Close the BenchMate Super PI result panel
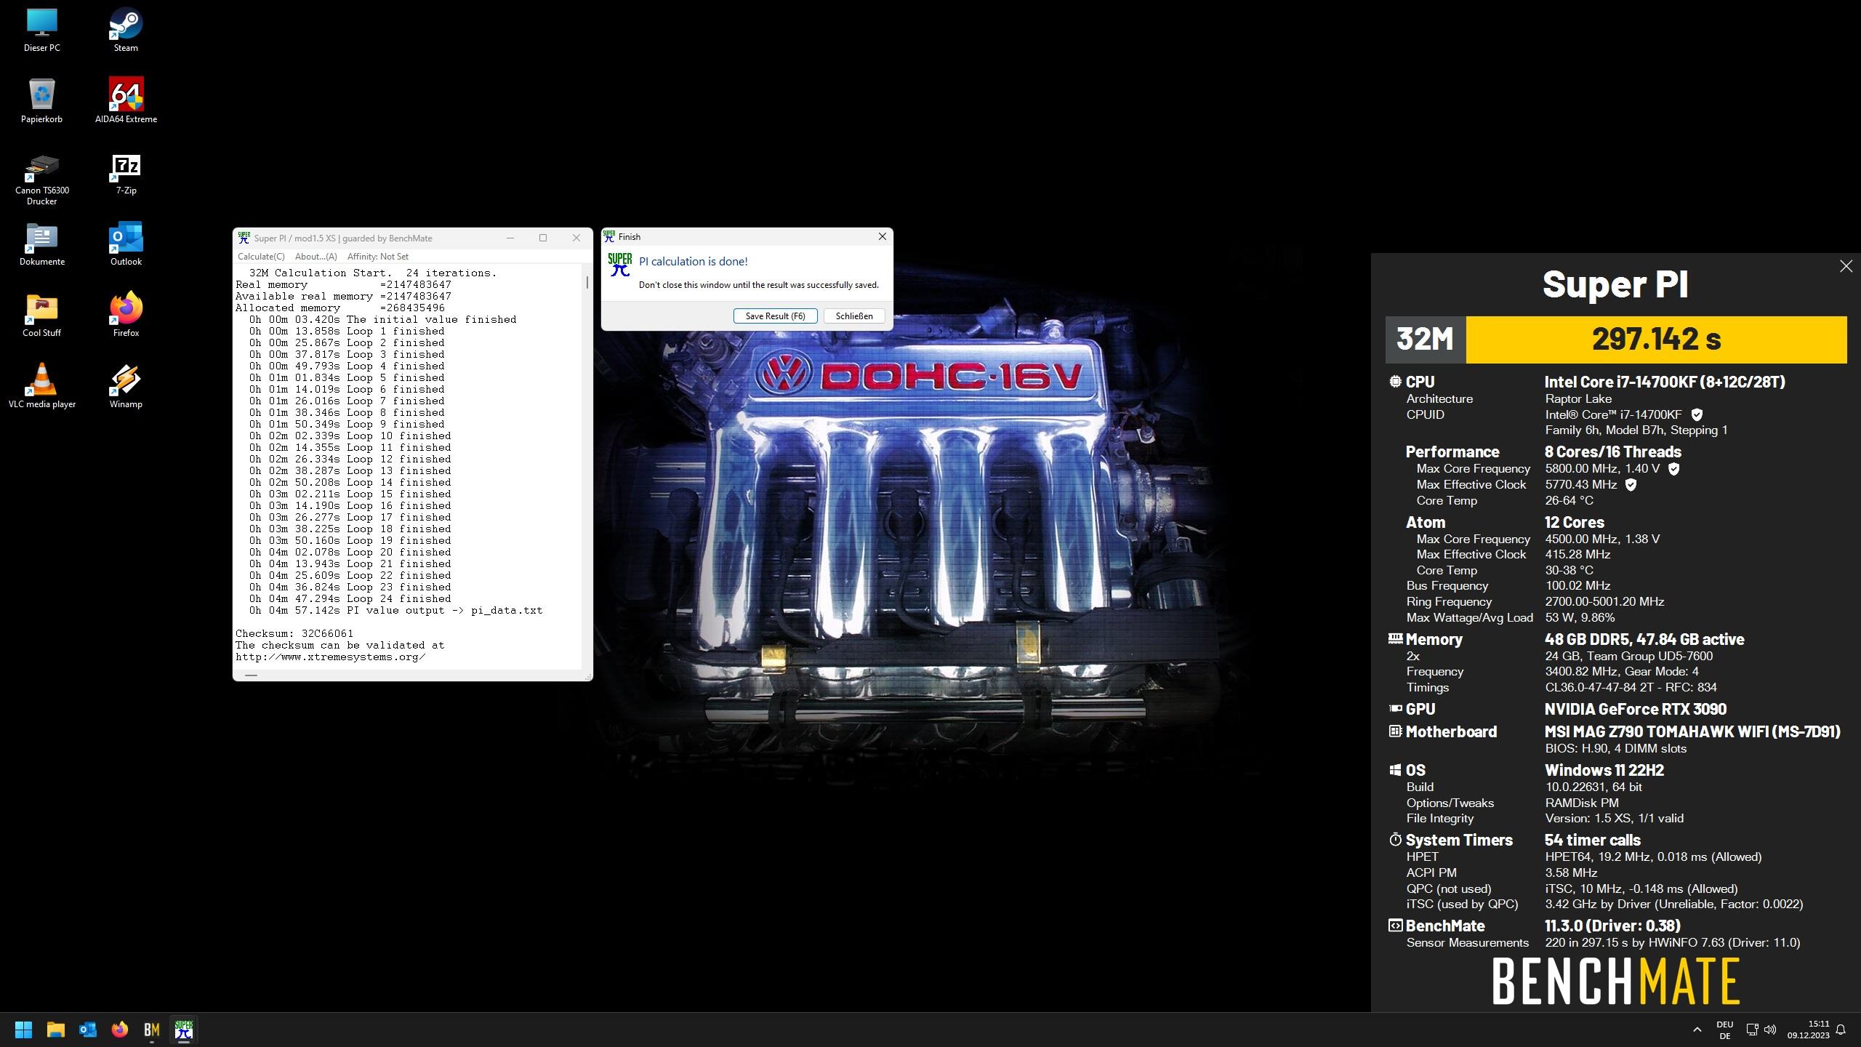Image resolution: width=1861 pixels, height=1047 pixels. coord(1846,267)
